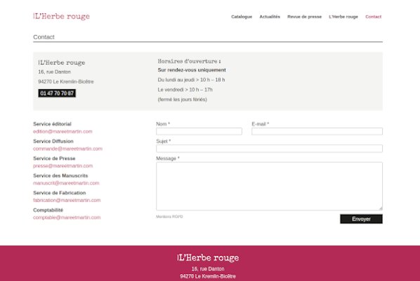Open the Catalogue menu item
This screenshot has height=281, width=420.
[242, 17]
